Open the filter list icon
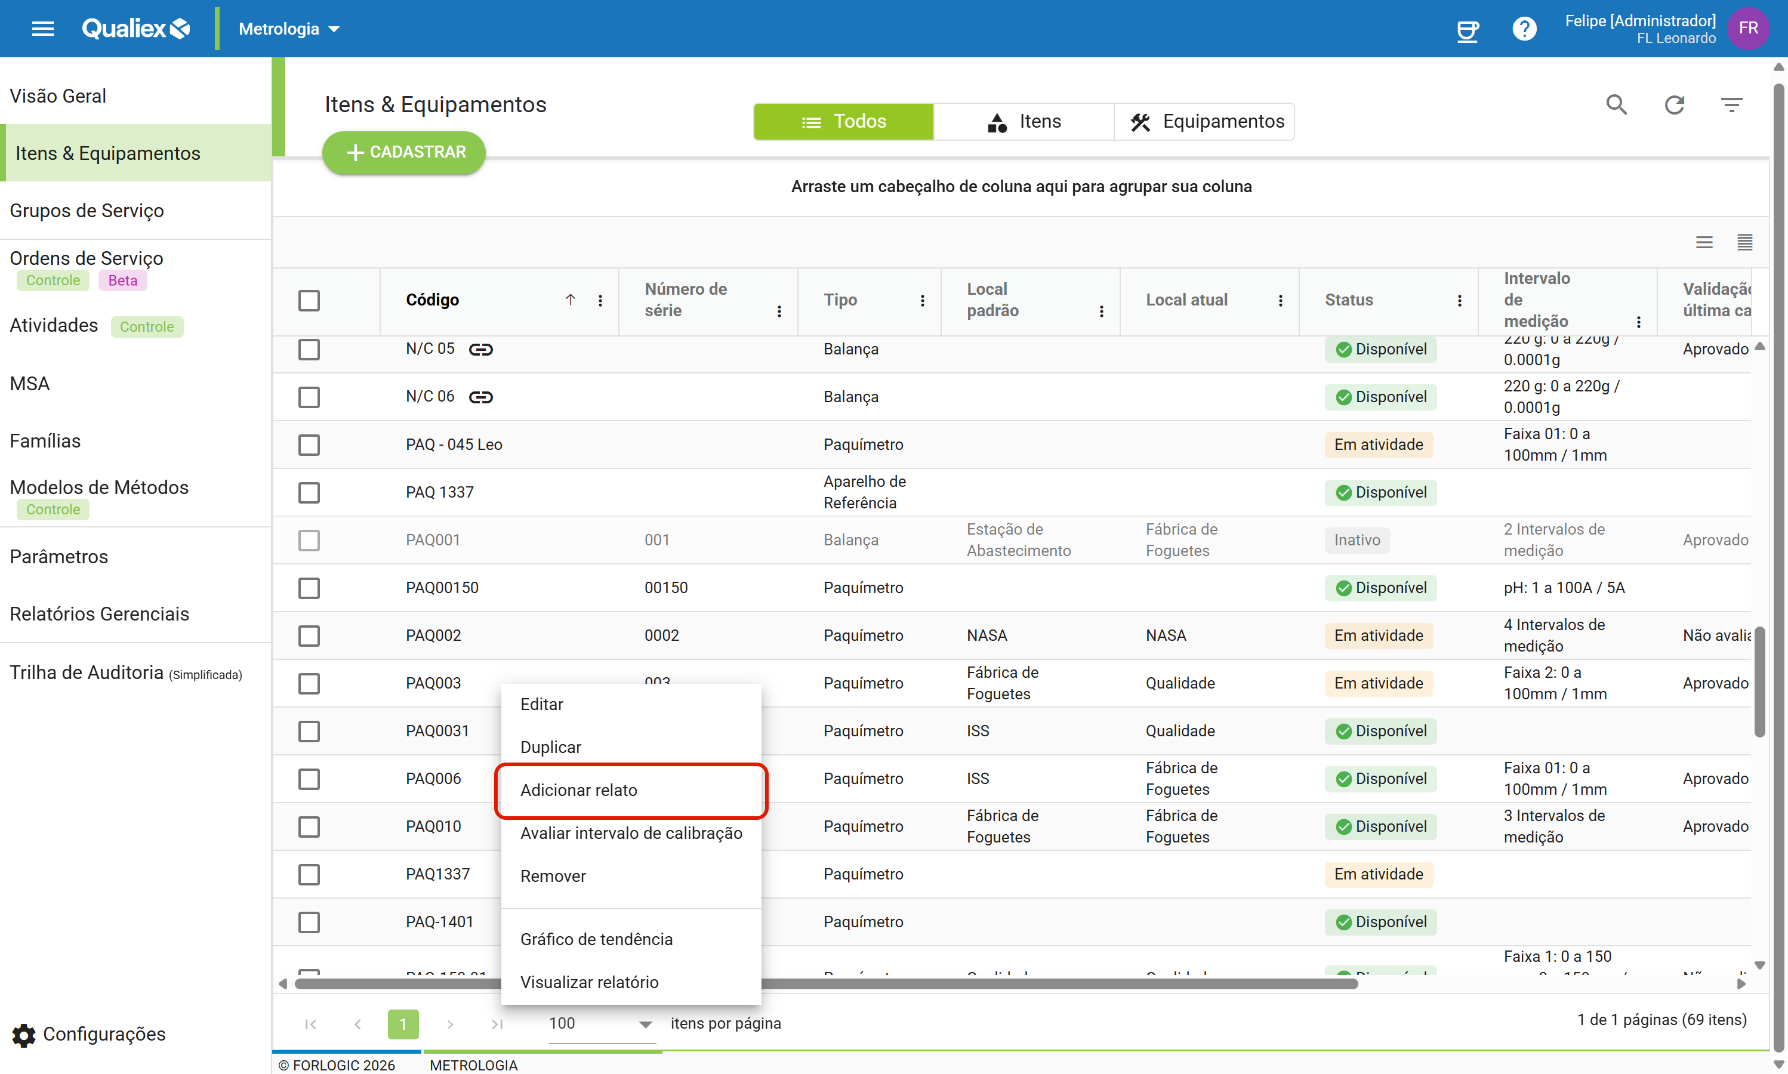The width and height of the screenshot is (1788, 1074). [1731, 105]
